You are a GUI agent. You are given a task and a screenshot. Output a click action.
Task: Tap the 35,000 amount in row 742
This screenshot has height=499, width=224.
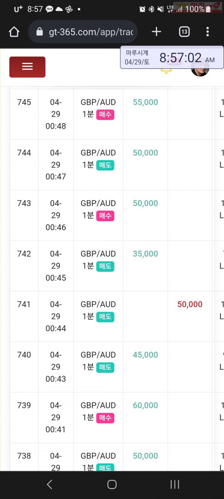click(145, 254)
